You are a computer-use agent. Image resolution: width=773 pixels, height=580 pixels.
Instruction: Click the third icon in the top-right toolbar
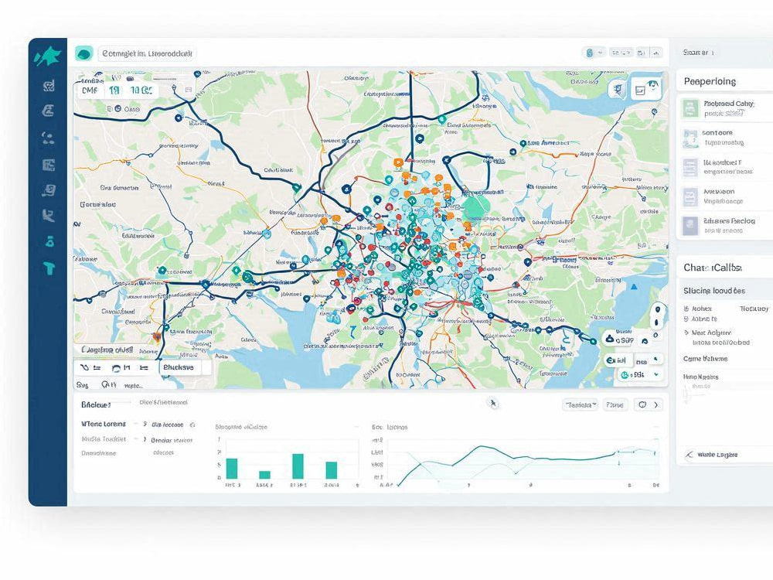[x=642, y=53]
